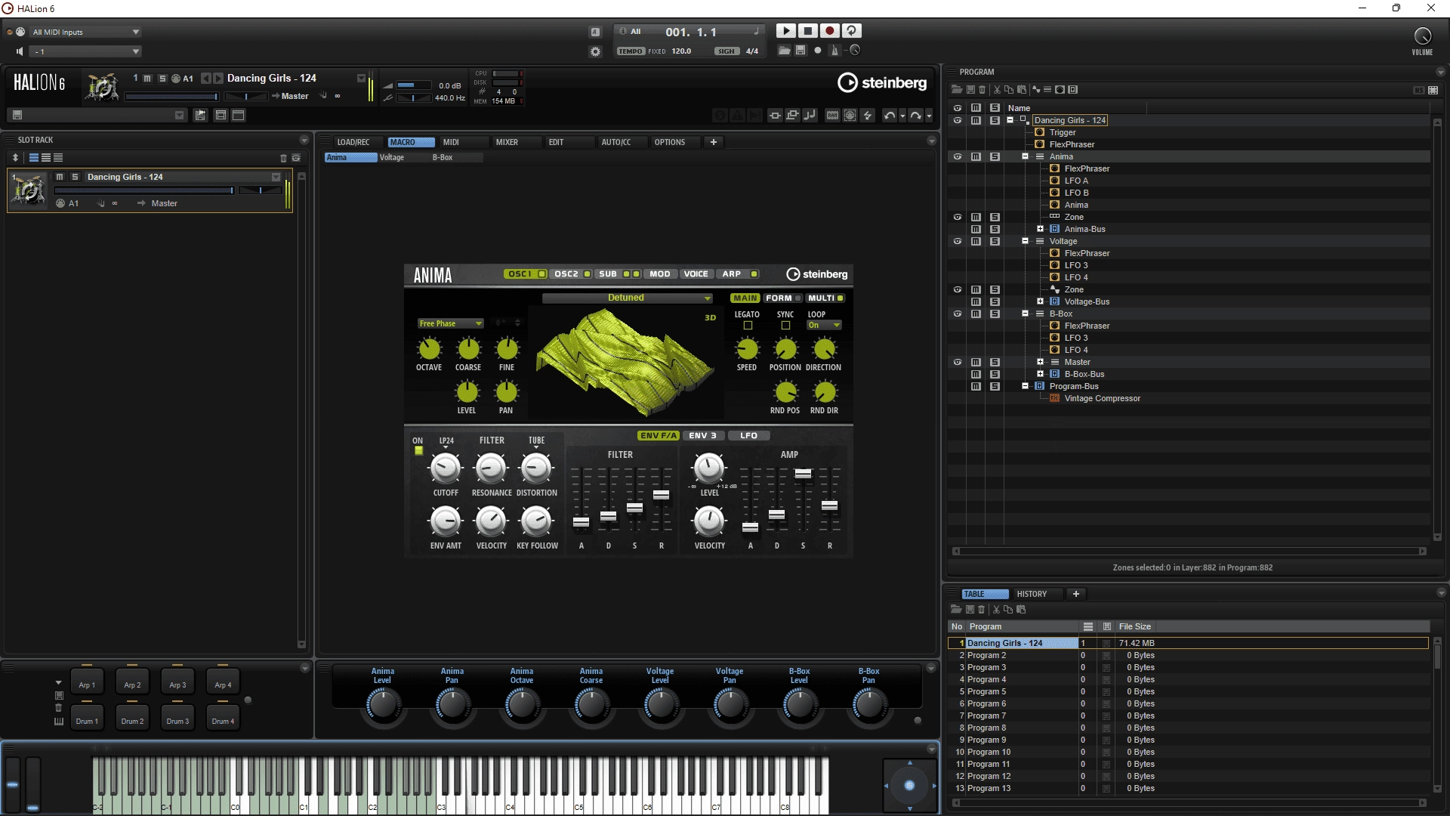Click the create new layer icon
1450x816 pixels.
click(1047, 90)
